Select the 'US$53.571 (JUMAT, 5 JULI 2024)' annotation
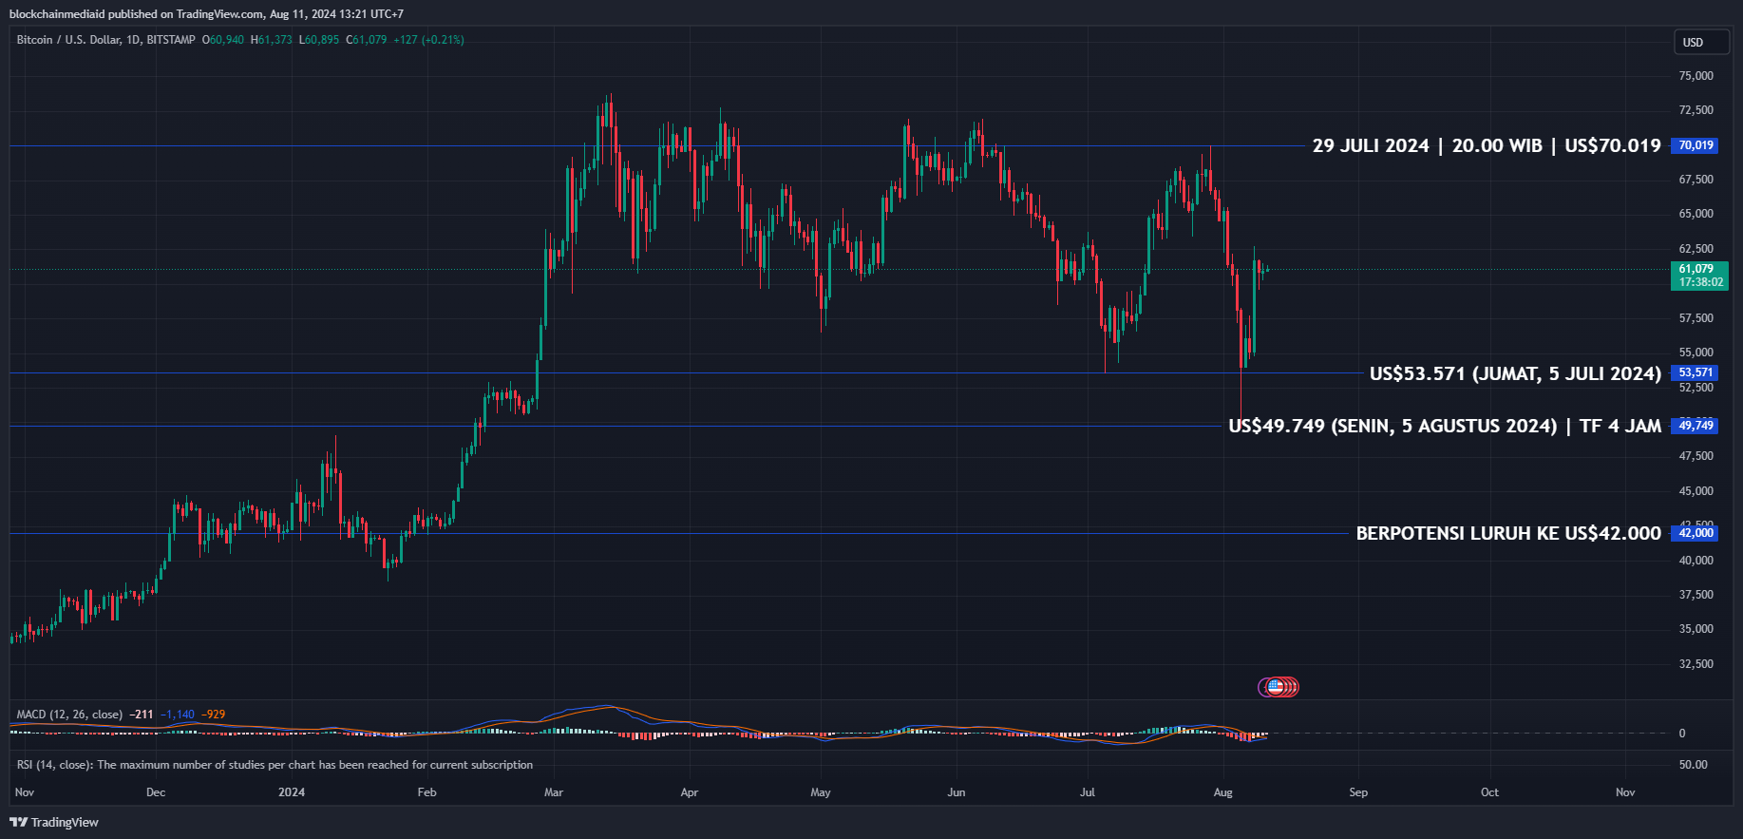Screen dimensions: 1743x839 [x=1515, y=373]
